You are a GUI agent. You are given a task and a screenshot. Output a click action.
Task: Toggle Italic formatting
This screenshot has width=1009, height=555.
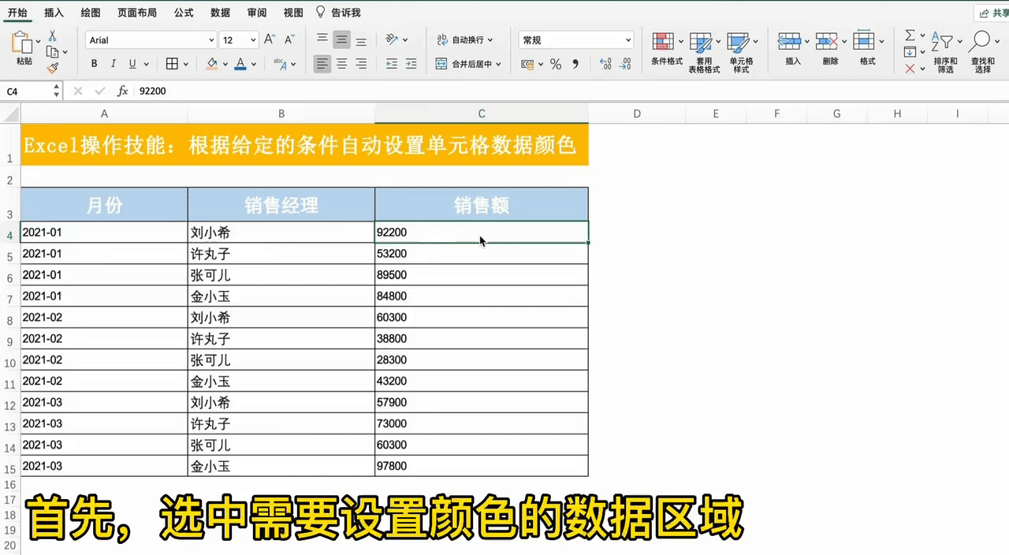[113, 64]
